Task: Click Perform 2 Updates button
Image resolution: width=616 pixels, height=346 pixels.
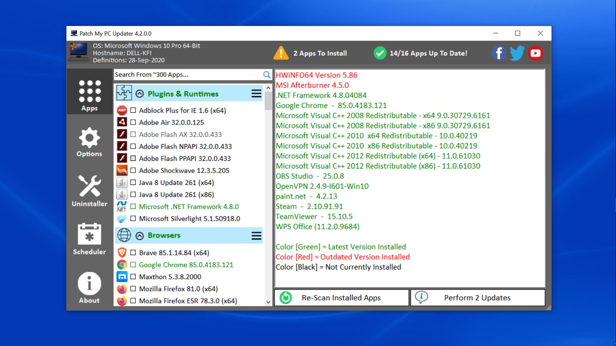Action: tap(478, 297)
